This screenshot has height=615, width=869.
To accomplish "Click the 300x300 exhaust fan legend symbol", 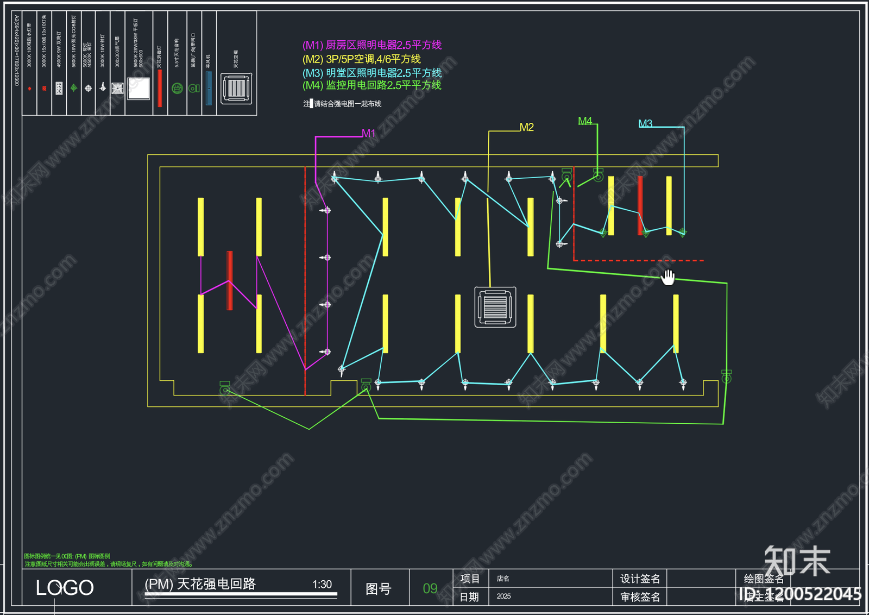I will [117, 88].
